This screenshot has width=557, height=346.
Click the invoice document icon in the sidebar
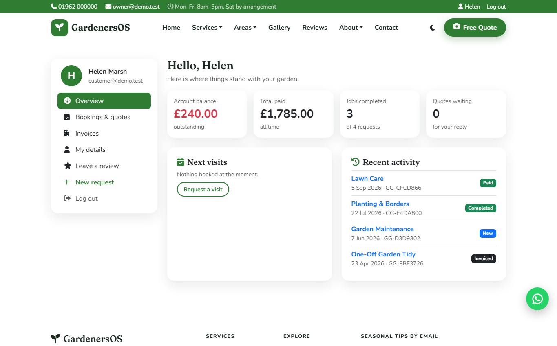pos(67,133)
